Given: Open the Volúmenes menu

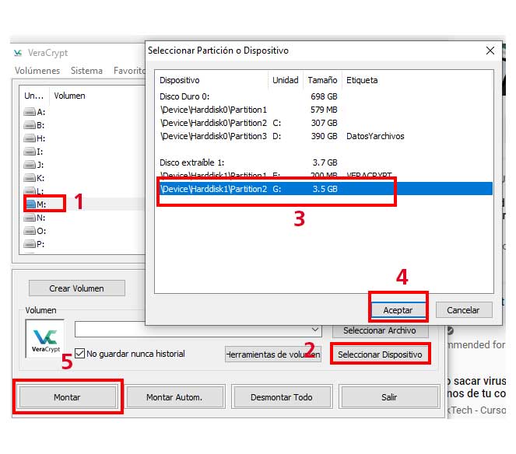Looking at the screenshot, I should [x=37, y=71].
